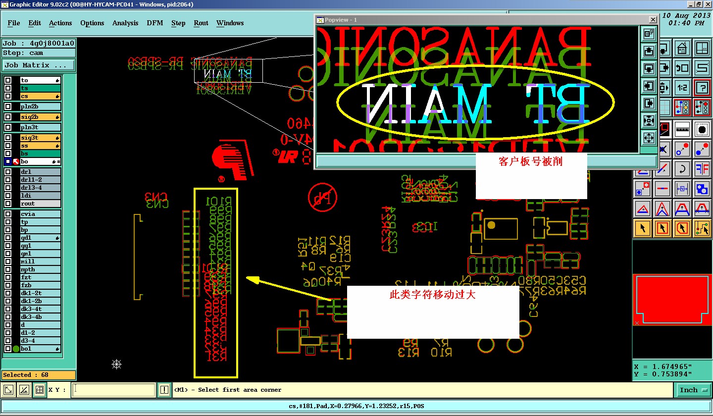Toggle the checkbox for layer ss
713x416 pixels.
(8, 146)
